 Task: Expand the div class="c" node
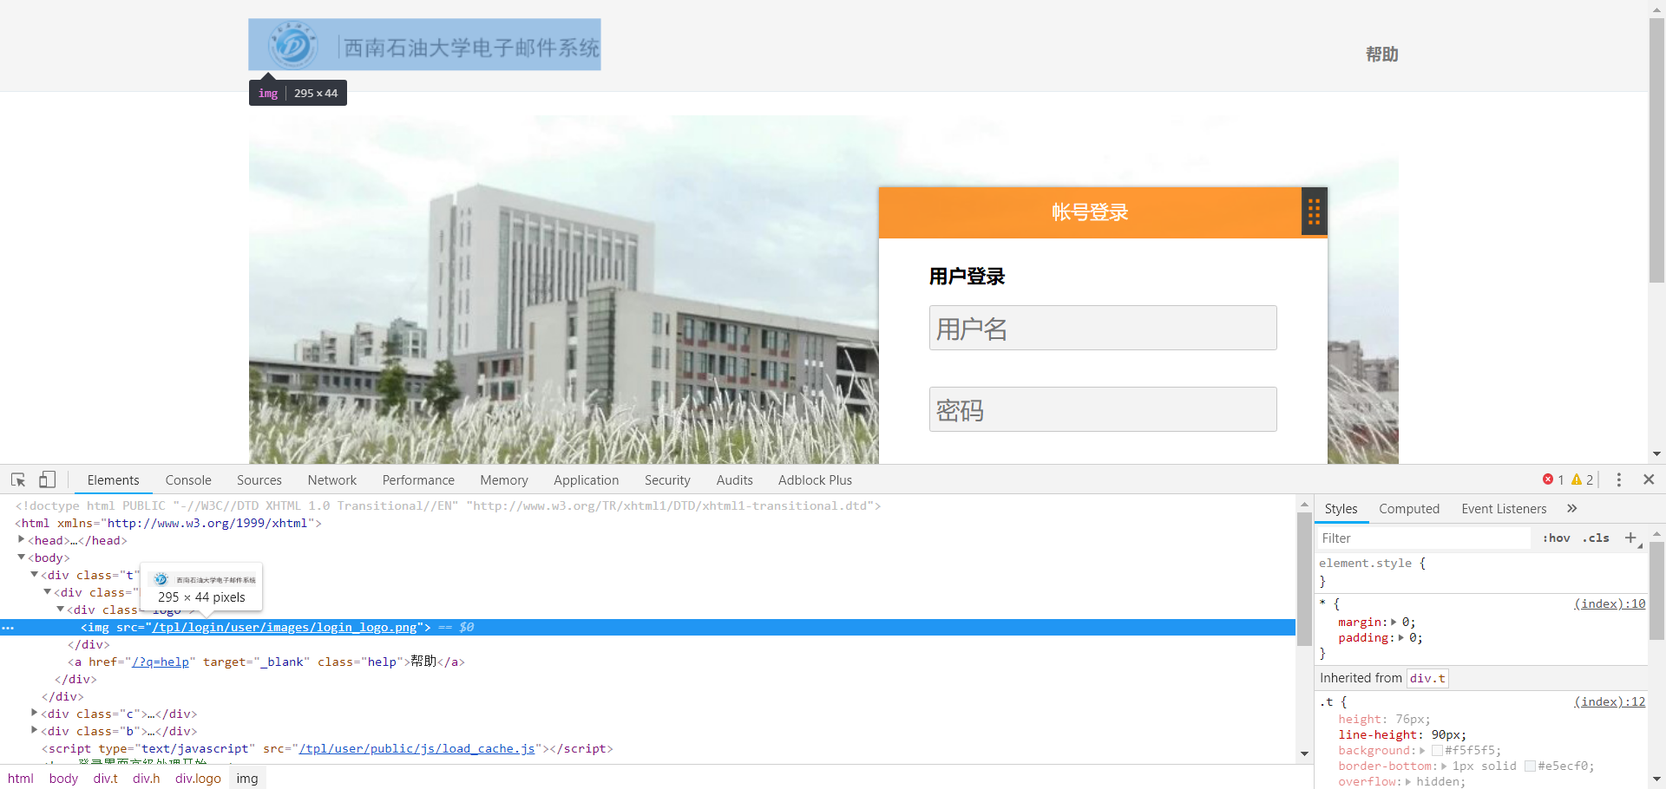click(35, 714)
